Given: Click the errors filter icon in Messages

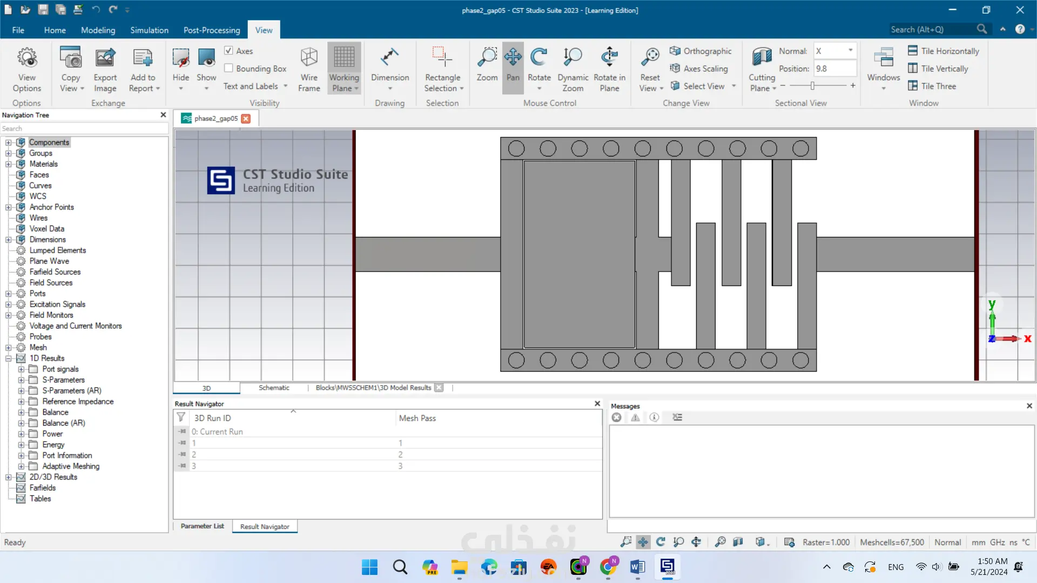Looking at the screenshot, I should pyautogui.click(x=616, y=417).
